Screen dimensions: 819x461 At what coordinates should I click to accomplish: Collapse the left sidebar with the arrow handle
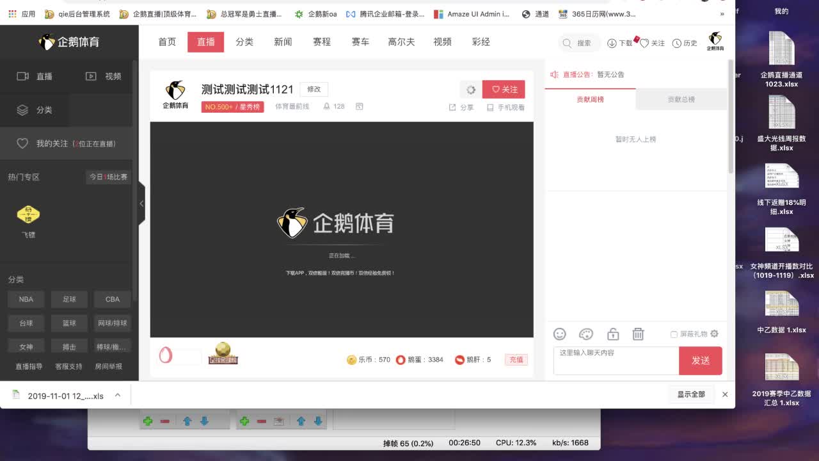(x=141, y=204)
